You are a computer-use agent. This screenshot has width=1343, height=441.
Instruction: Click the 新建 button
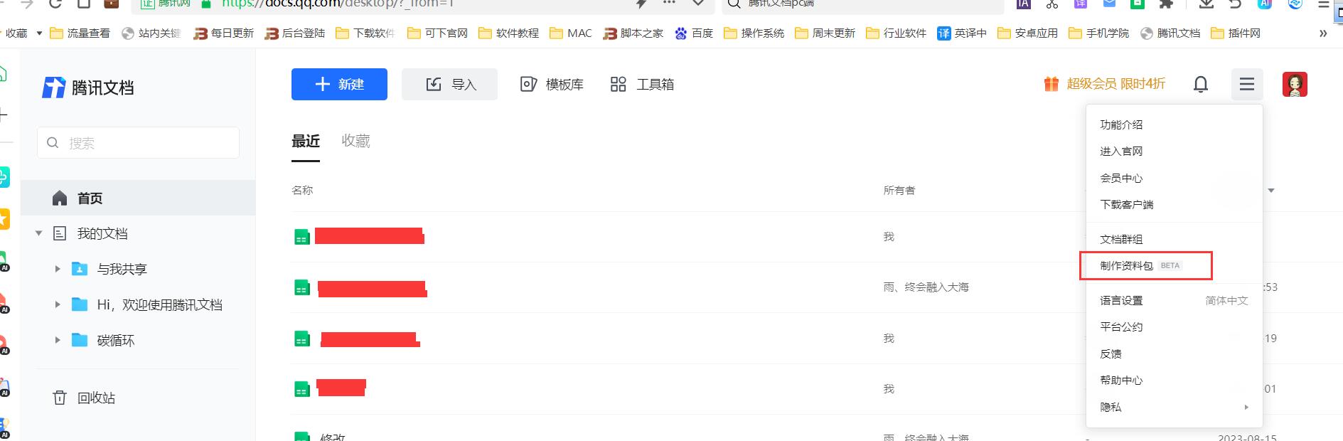339,85
